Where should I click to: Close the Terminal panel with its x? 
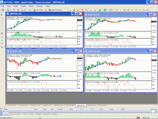(1, 108)
